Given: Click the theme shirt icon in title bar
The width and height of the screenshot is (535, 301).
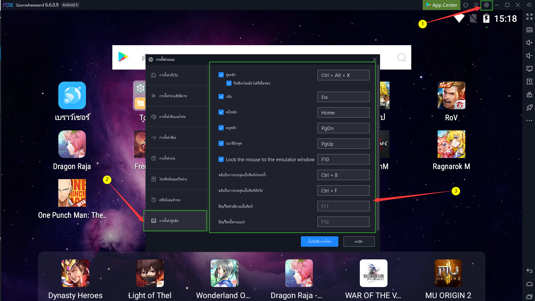Looking at the screenshot, I should click(x=466, y=5).
